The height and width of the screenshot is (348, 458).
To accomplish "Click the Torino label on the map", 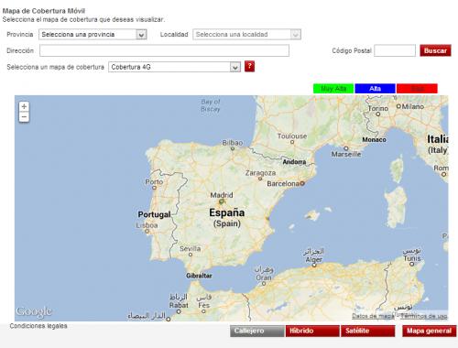I will (378, 108).
